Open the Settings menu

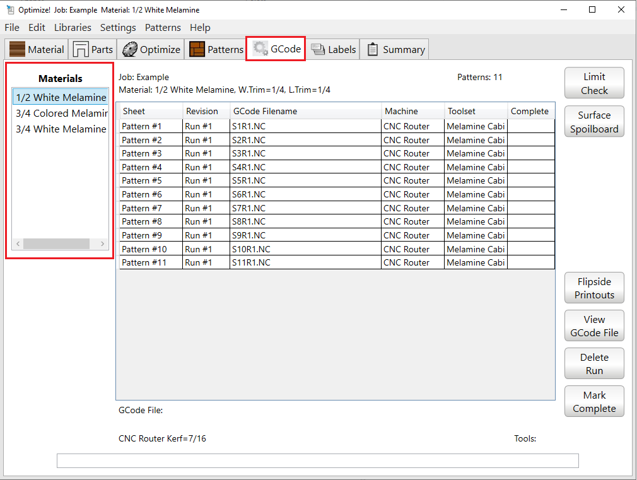click(x=118, y=28)
